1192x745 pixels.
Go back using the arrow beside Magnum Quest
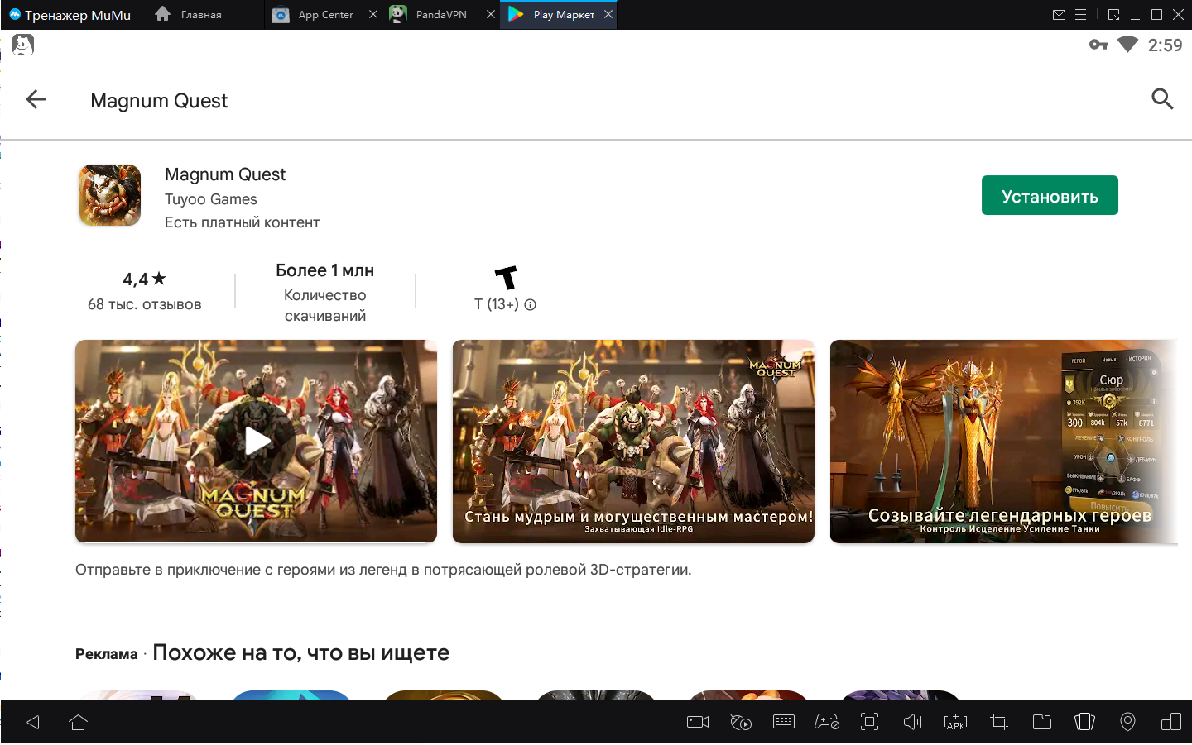[x=36, y=100]
